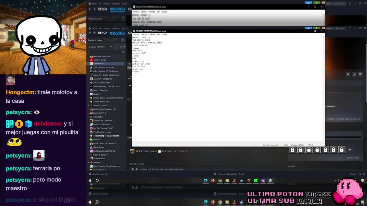Open game settings gear icon on Steam page
The image size is (367, 206).
point(348,74)
